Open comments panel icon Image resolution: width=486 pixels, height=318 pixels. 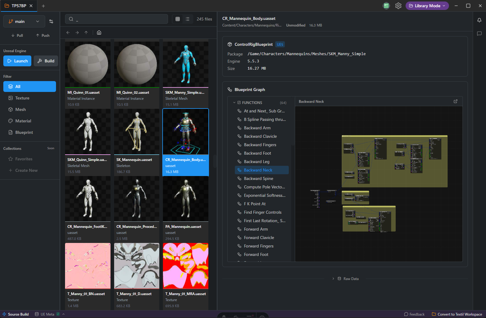(479, 33)
